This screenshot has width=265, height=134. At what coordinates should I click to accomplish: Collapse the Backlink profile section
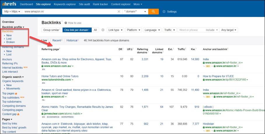click(x=13, y=27)
